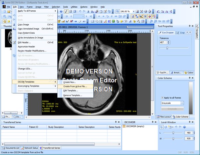Open the Grayscale color scheme dropdown
Image resolution: width=200 pixels, height=155 pixels.
pyautogui.click(x=182, y=103)
